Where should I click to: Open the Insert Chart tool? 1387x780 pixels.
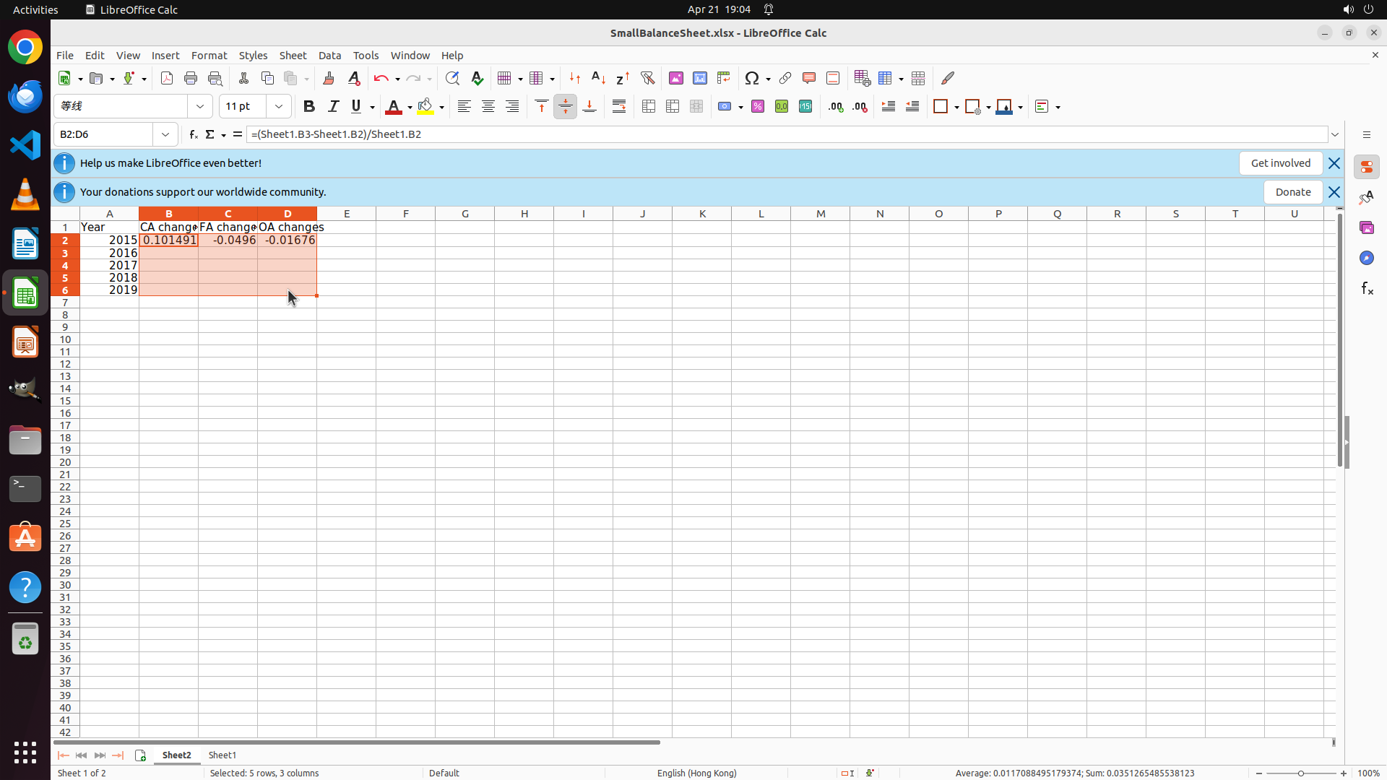(700, 78)
